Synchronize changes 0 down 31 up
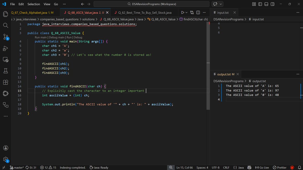The image size is (303, 170). pos(31,167)
